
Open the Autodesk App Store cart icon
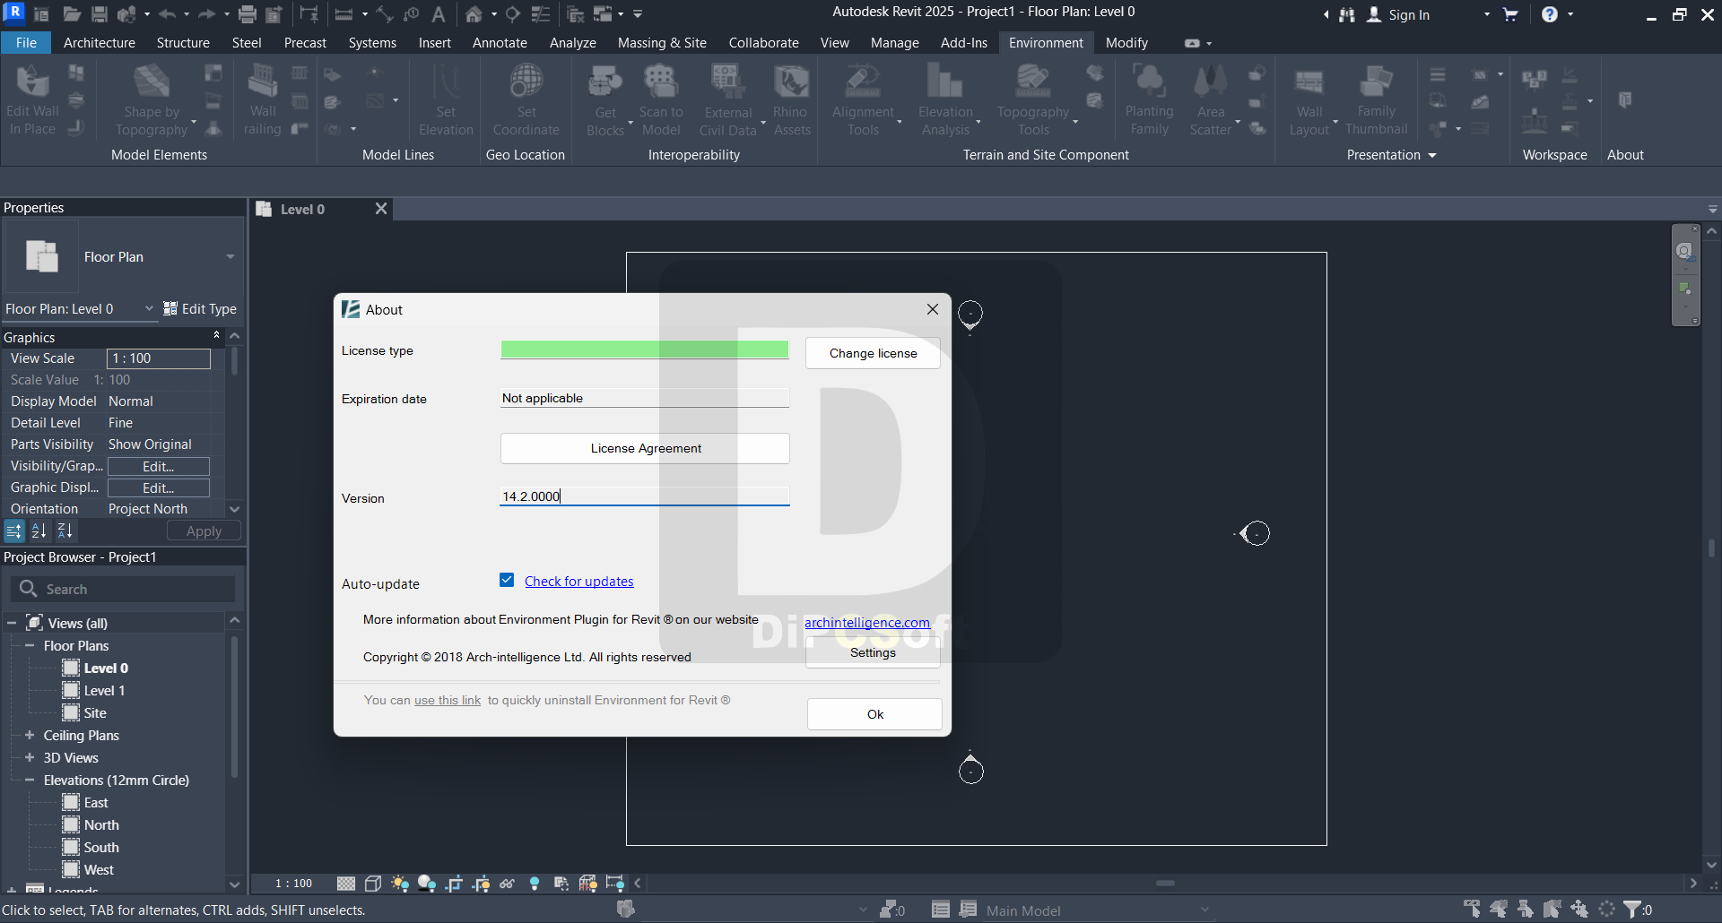click(1510, 14)
